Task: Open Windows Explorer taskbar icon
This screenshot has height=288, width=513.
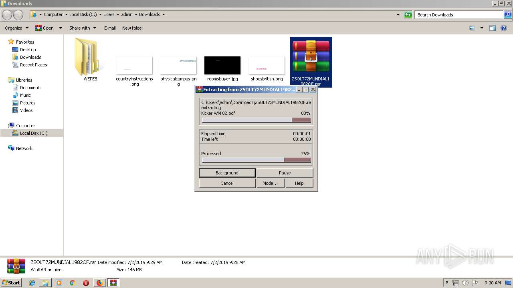Action: click(x=45, y=283)
